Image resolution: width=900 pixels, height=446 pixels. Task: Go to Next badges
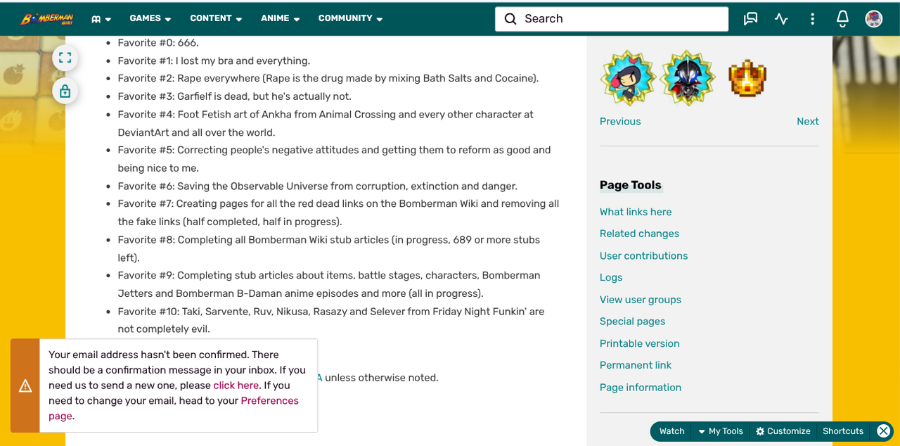tap(807, 121)
